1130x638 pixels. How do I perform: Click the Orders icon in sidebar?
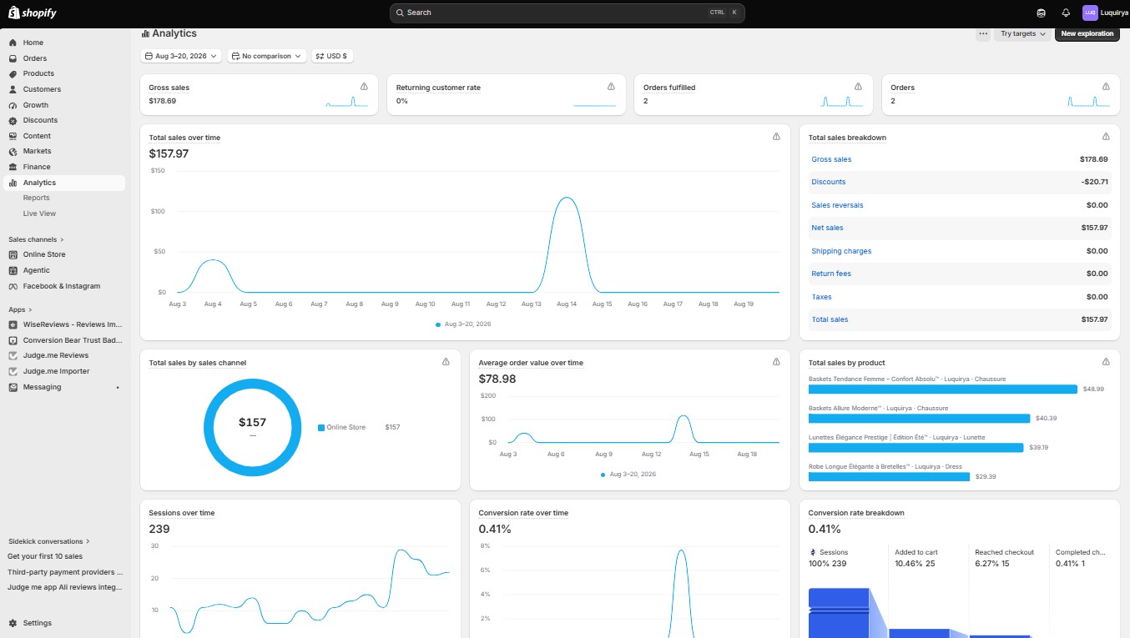[x=13, y=58]
